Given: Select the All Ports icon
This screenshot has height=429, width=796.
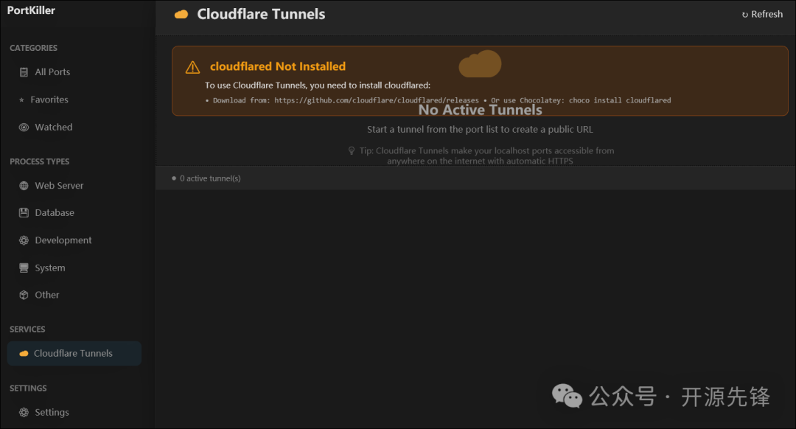Looking at the screenshot, I should click(x=23, y=71).
